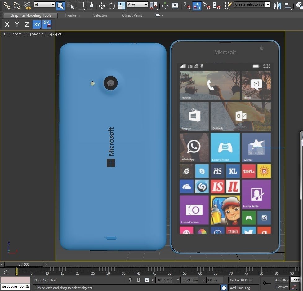Open viewport [+] general menu
303x291 pixels.
(x=4, y=34)
